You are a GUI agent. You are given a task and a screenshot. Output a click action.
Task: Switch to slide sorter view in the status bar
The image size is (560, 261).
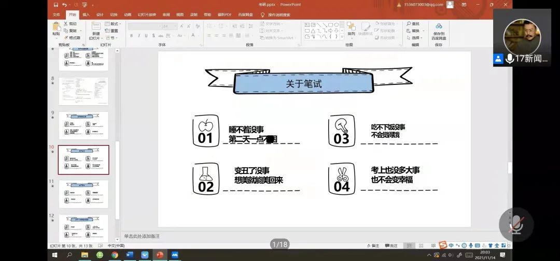point(421,245)
